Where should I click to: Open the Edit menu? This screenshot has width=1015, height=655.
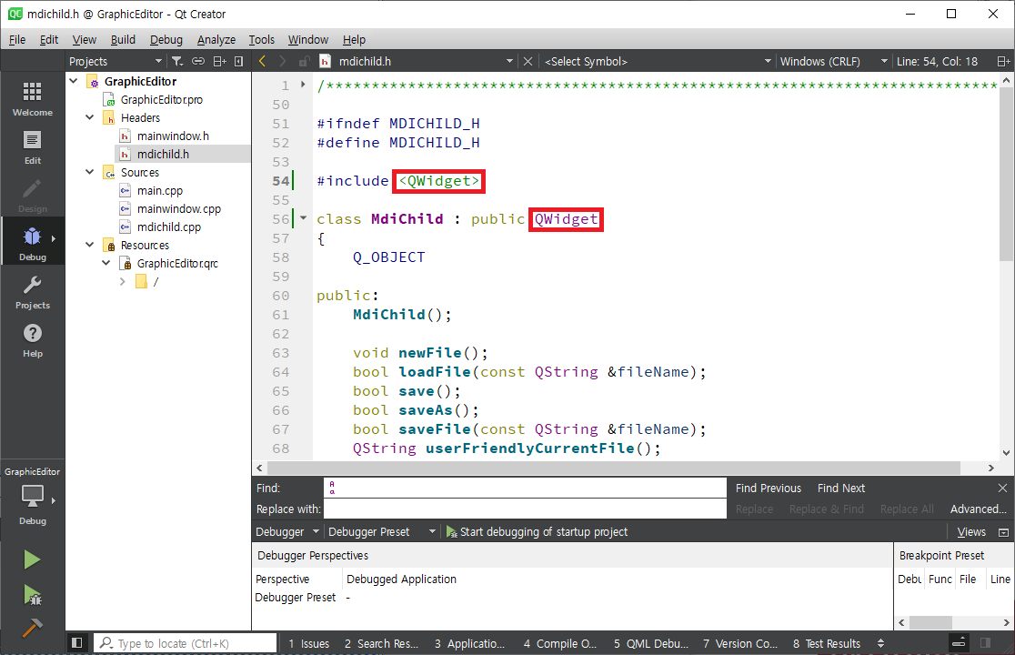48,39
